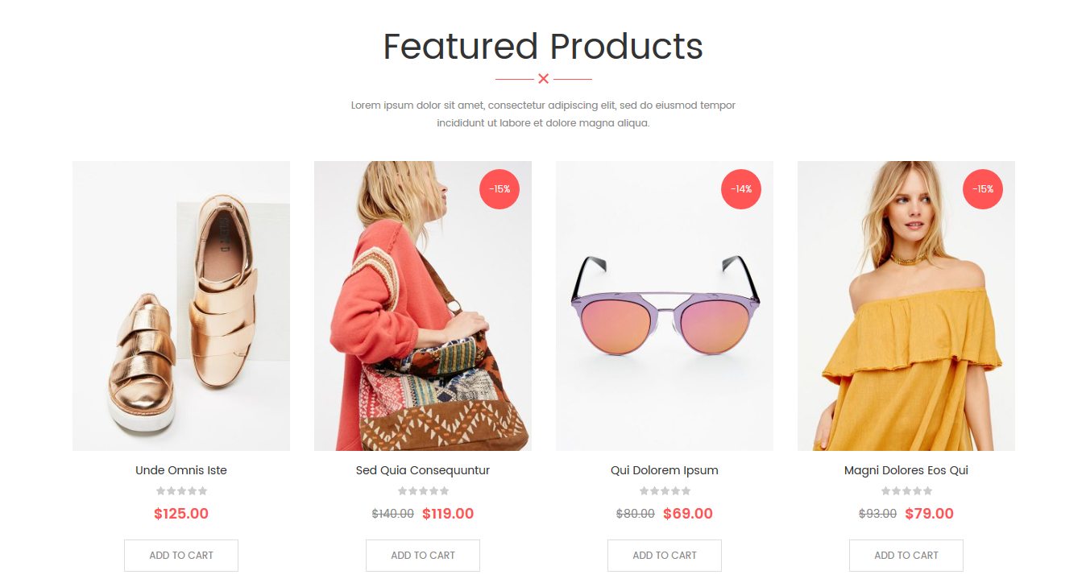Open the pink sunglasses product image
1086x587 pixels.
point(665,306)
